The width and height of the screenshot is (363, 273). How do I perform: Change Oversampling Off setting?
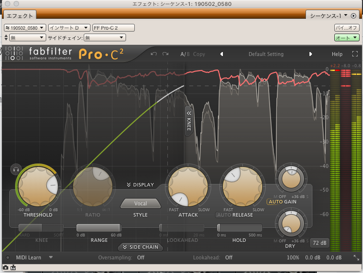tap(141, 257)
